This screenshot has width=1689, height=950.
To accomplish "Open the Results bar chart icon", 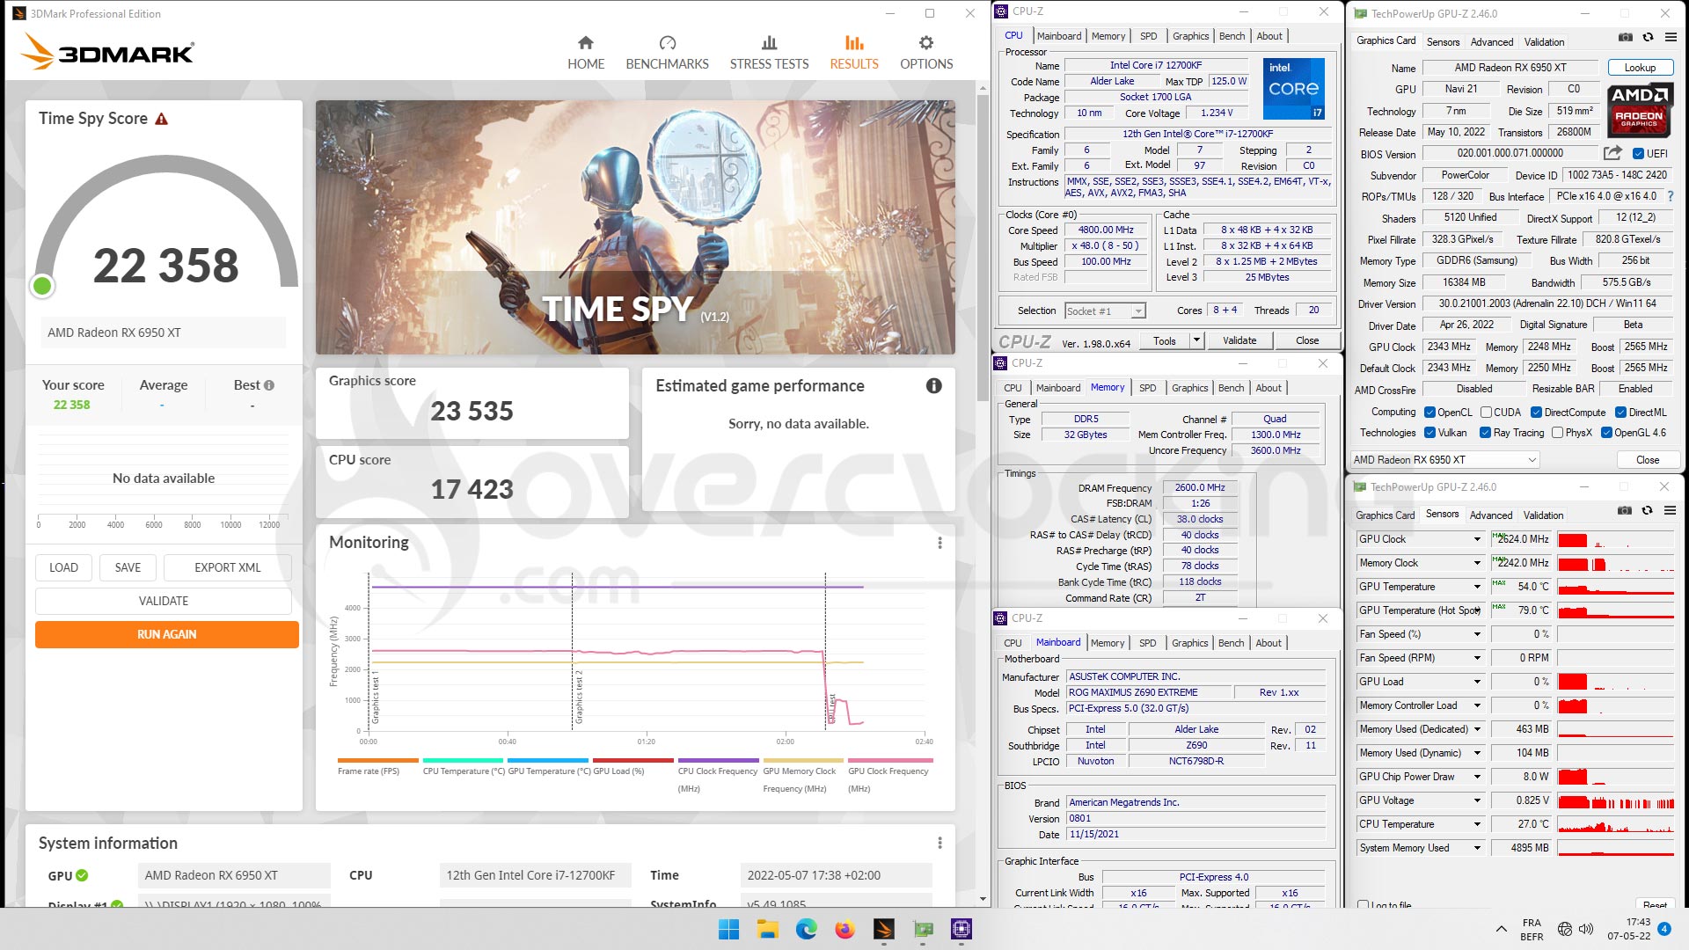I will tap(854, 42).
